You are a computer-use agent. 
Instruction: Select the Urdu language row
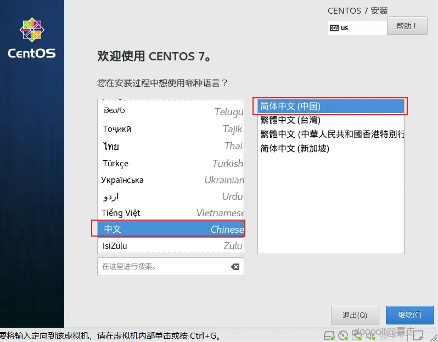(171, 197)
